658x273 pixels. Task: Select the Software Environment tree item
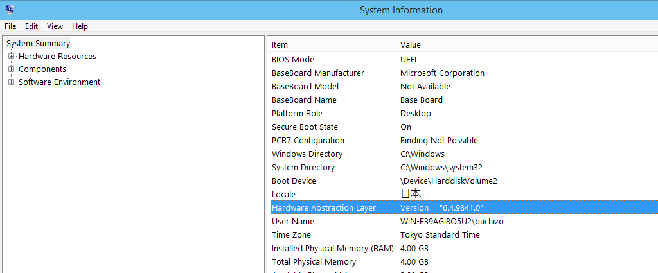pos(59,82)
